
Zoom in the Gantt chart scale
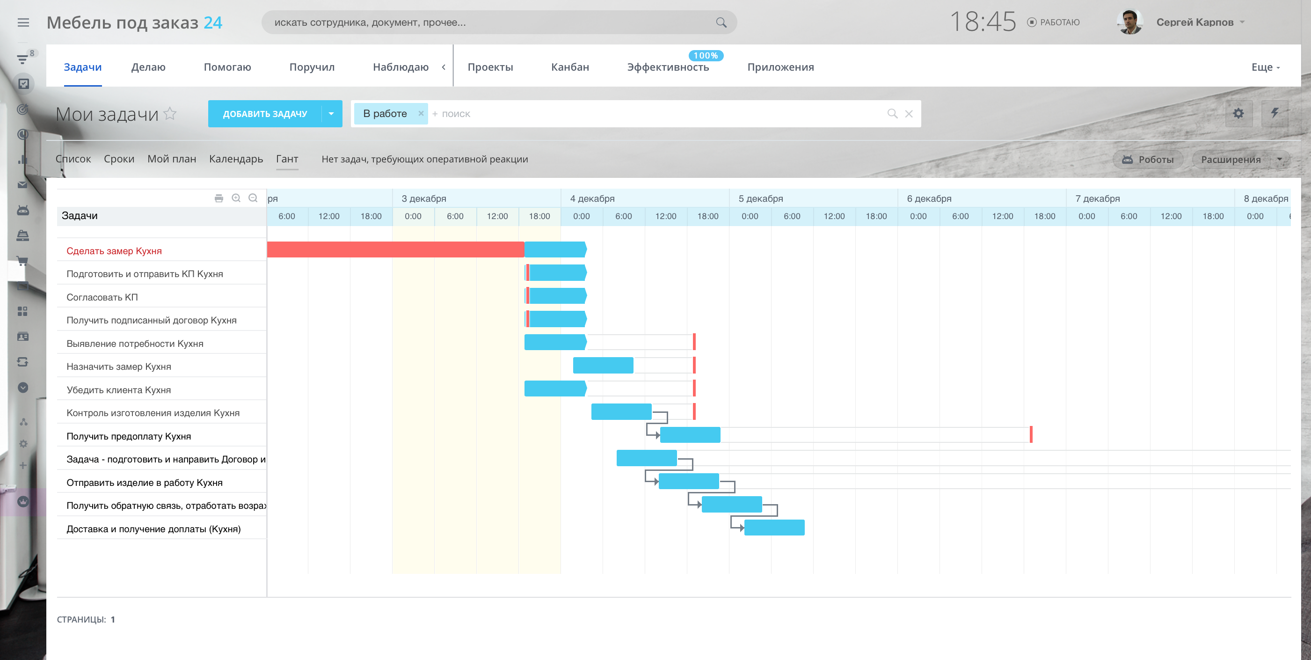[236, 198]
